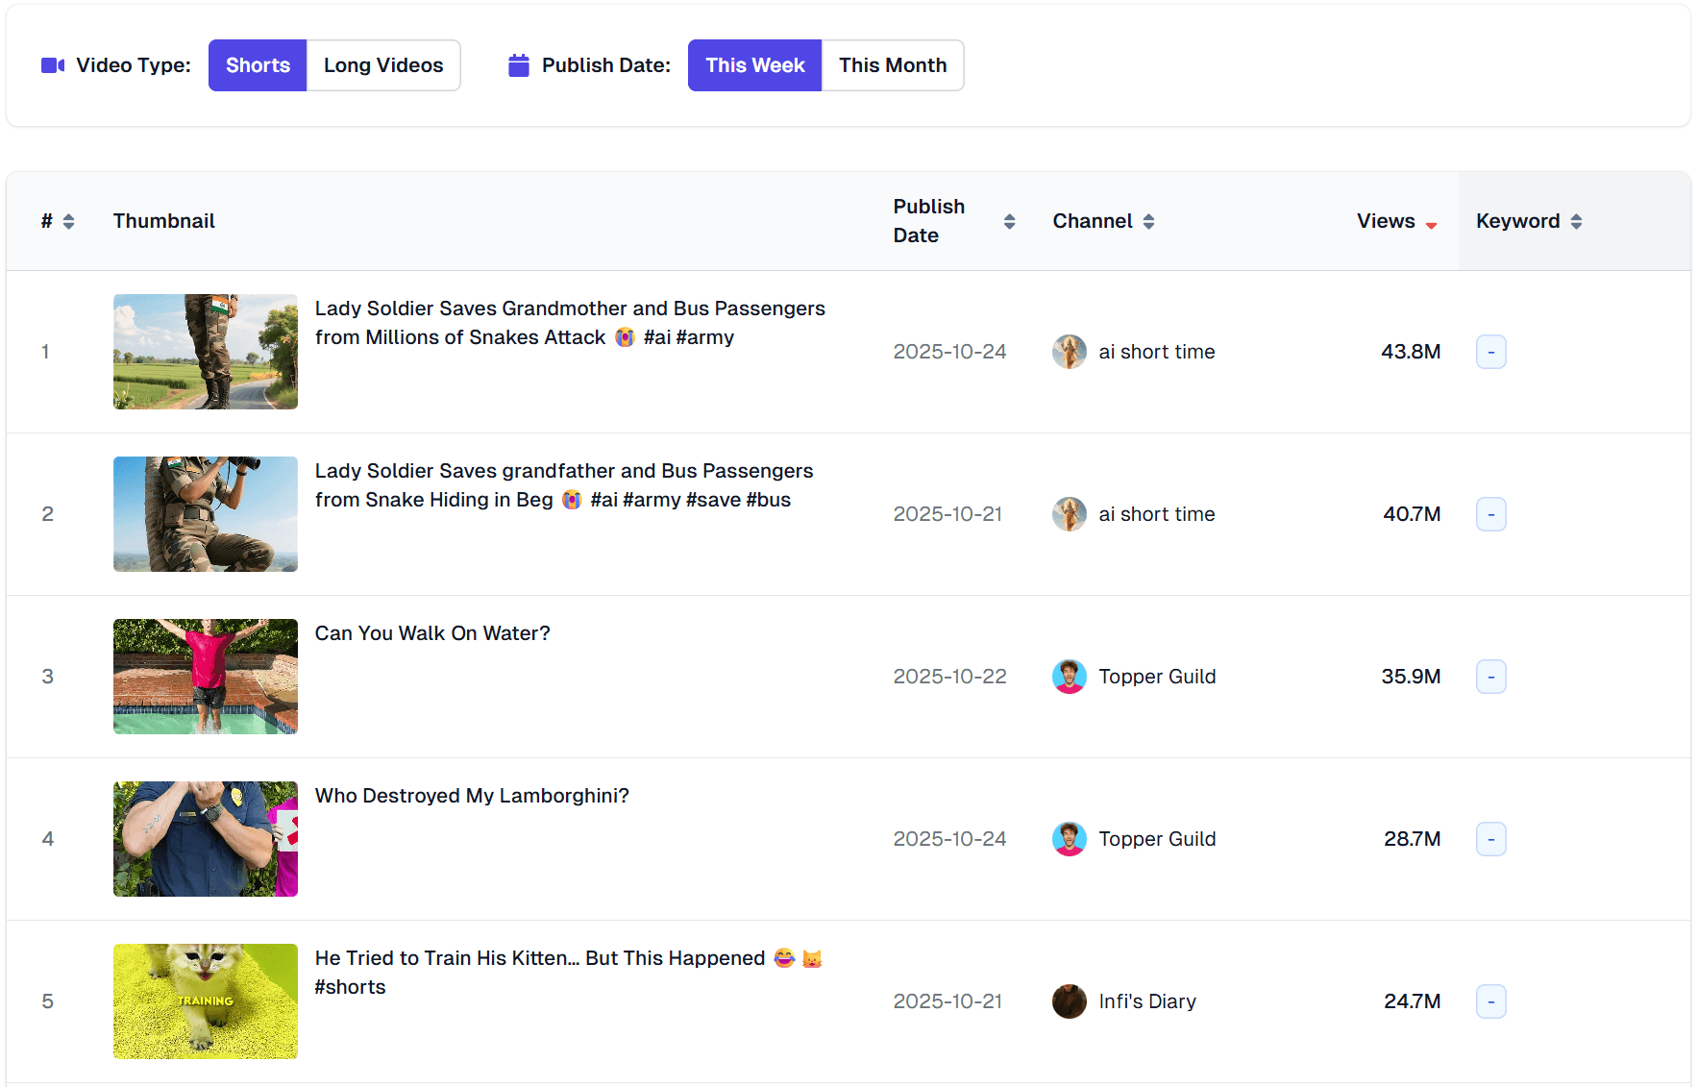Viewport: 1698px width, 1087px height.
Task: Click the calendar icon beside Publish Date
Action: click(518, 64)
